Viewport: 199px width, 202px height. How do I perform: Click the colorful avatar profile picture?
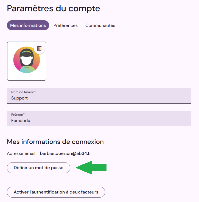(27, 60)
